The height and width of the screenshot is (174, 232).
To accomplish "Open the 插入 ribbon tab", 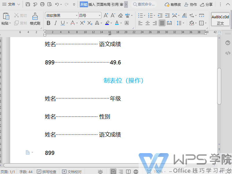I will 92,4.
